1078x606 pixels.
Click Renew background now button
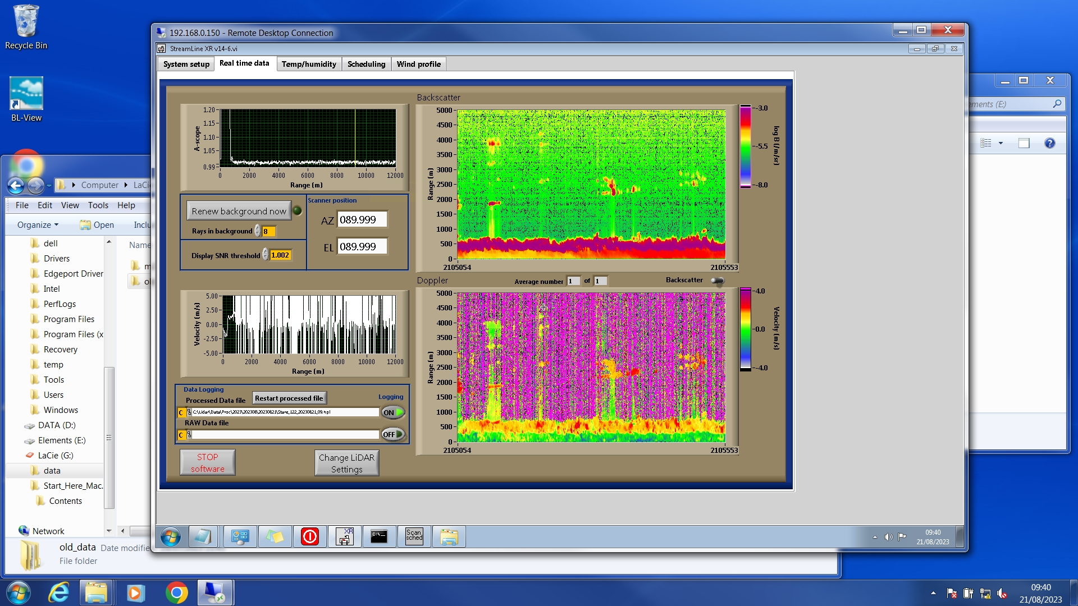click(239, 211)
